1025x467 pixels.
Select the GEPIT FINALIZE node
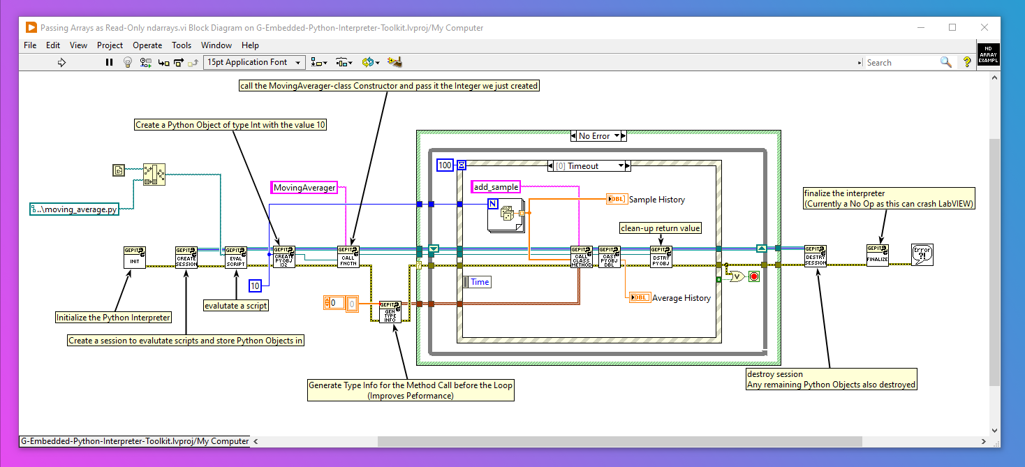[x=877, y=255]
